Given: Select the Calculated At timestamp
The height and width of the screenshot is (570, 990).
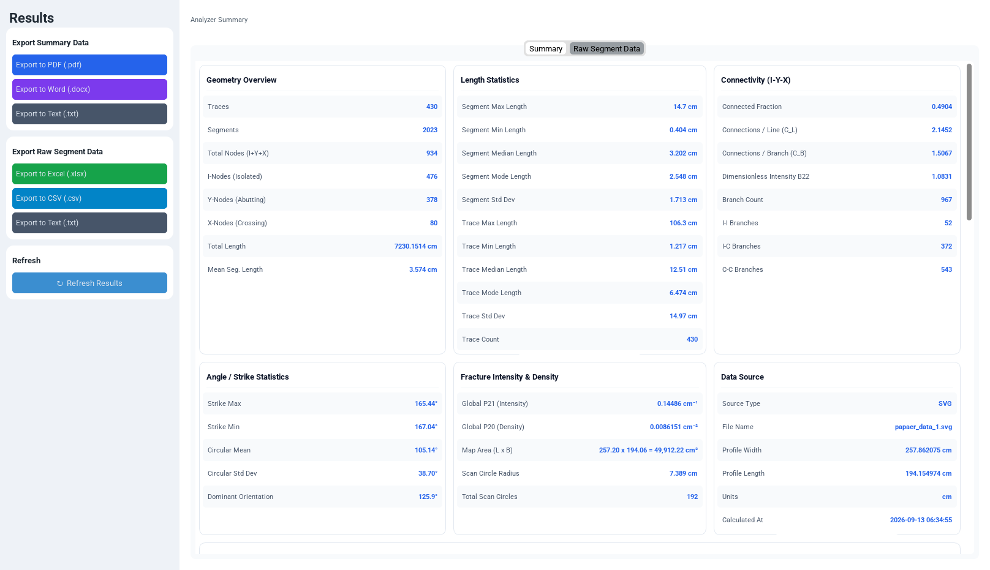Looking at the screenshot, I should pyautogui.click(x=921, y=520).
